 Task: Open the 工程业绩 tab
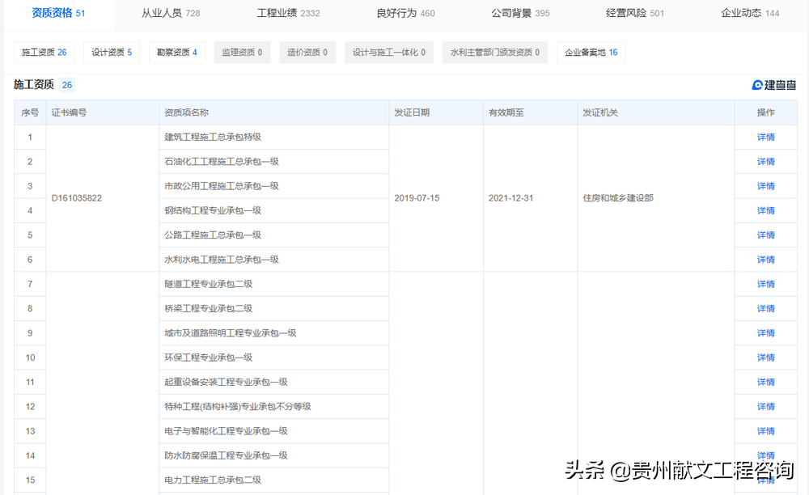288,13
